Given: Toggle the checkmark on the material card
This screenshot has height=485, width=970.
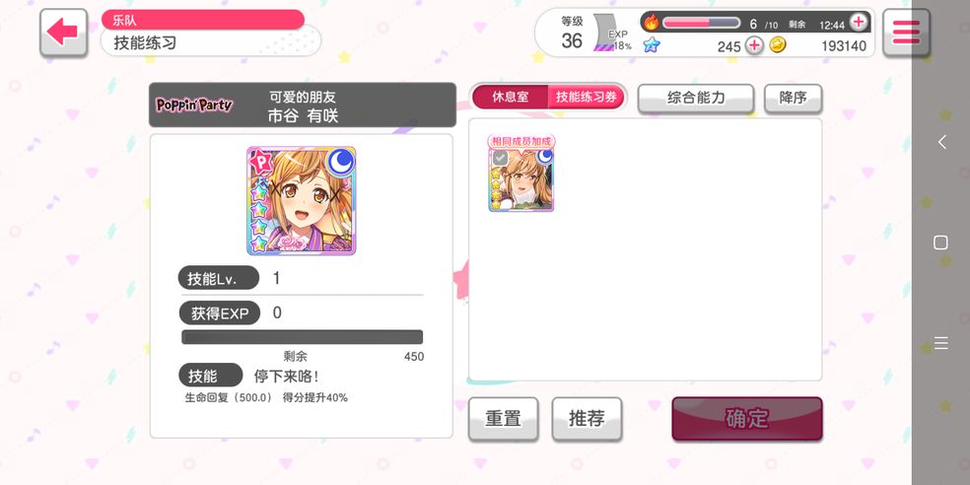Looking at the screenshot, I should coord(500,159).
